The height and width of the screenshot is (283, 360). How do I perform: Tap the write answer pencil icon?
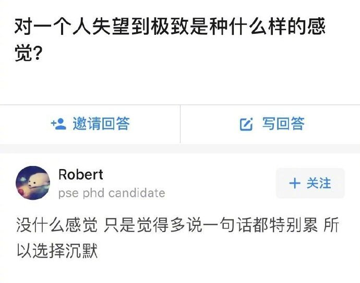pos(246,124)
